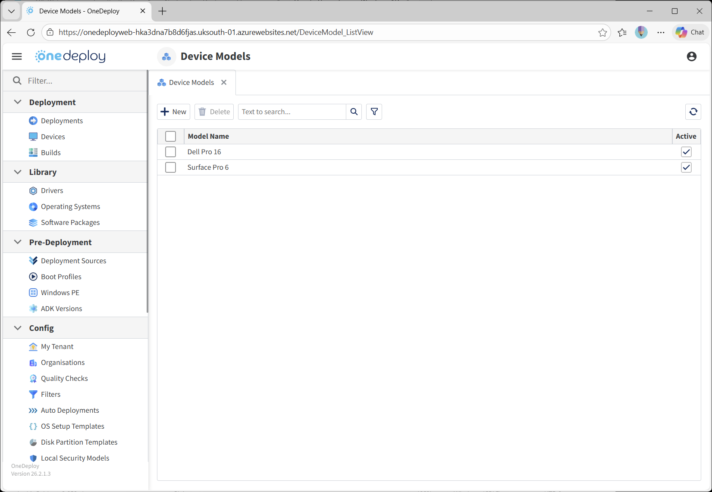The height and width of the screenshot is (492, 712).
Task: Open the filter funnel icon beside search
Action: coord(374,112)
